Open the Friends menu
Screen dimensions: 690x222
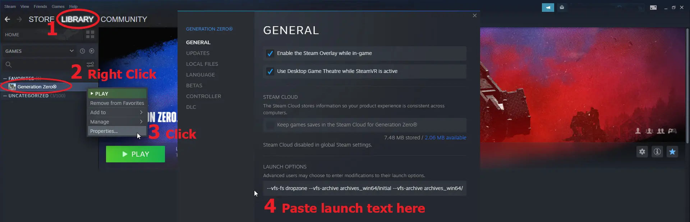pos(40,6)
